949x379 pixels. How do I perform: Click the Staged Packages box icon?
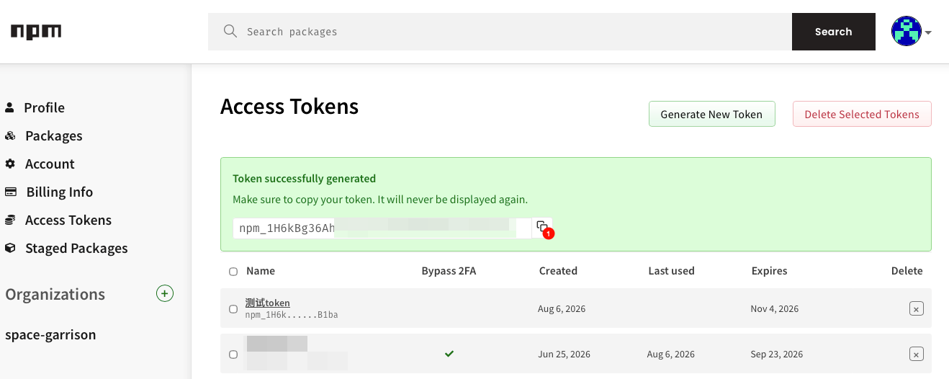click(10, 248)
